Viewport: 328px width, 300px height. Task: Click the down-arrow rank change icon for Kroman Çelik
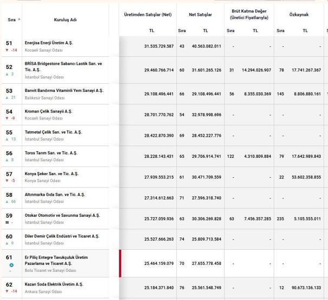7,118
